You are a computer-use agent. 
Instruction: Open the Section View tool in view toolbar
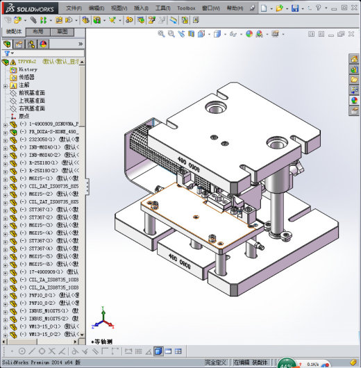[192, 34]
